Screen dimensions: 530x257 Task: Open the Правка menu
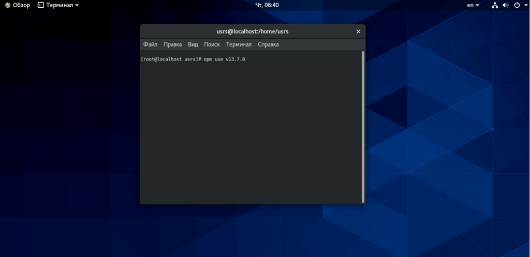point(172,44)
